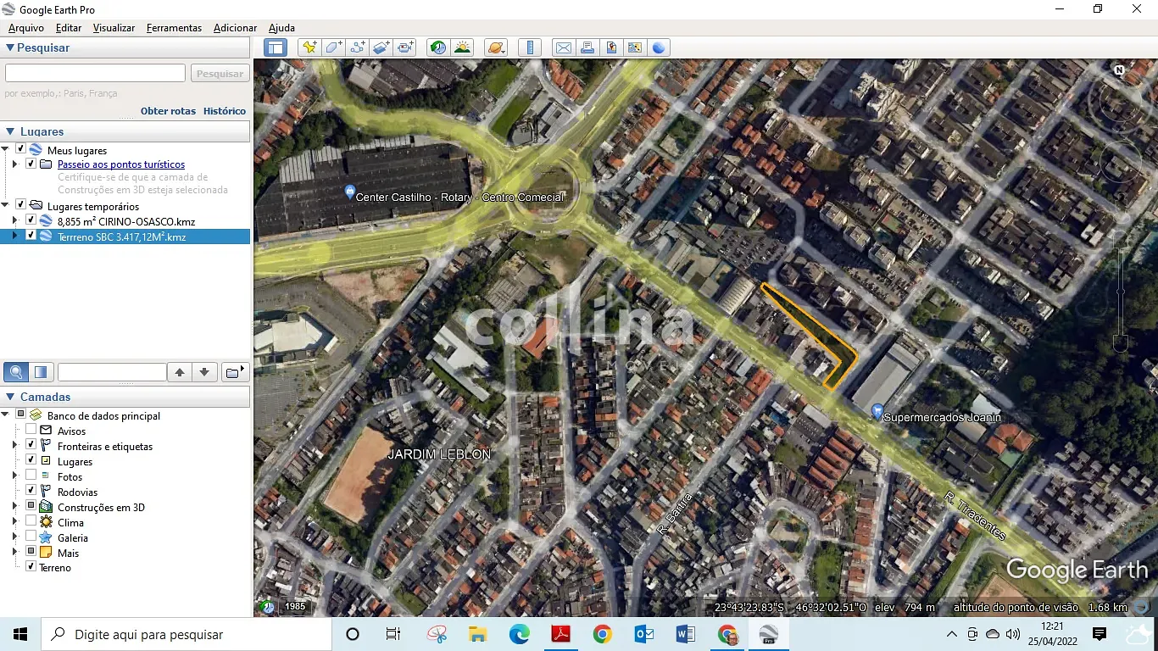The height and width of the screenshot is (651, 1158).
Task: Click the transparency slider toggle button
Action: 41,372
